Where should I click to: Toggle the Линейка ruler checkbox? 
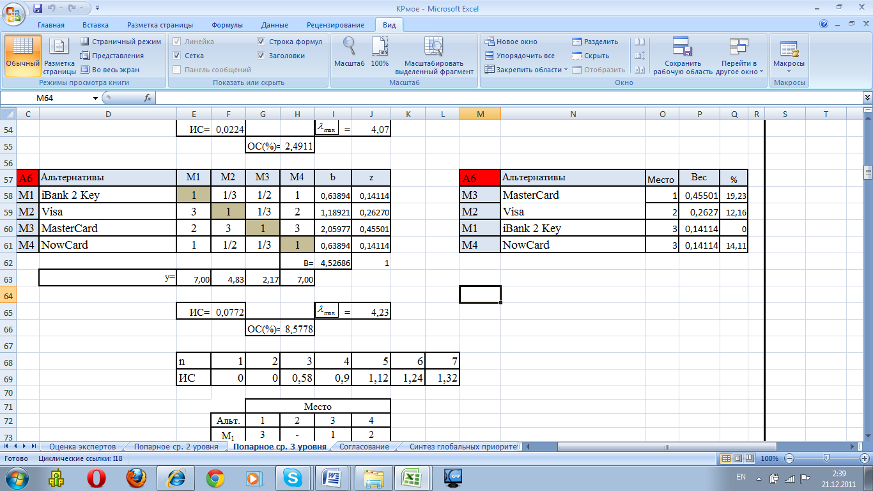point(178,42)
